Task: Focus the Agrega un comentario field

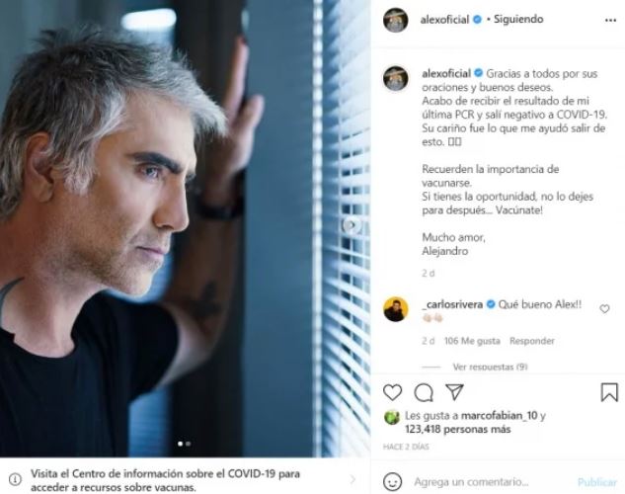Action: (471, 482)
